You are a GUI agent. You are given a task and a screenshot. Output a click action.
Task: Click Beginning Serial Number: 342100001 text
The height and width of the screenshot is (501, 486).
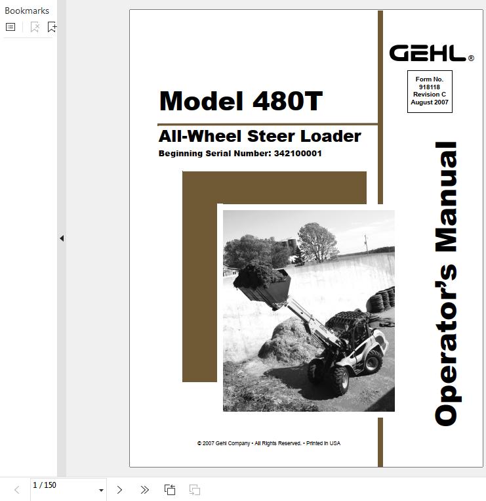tap(240, 154)
